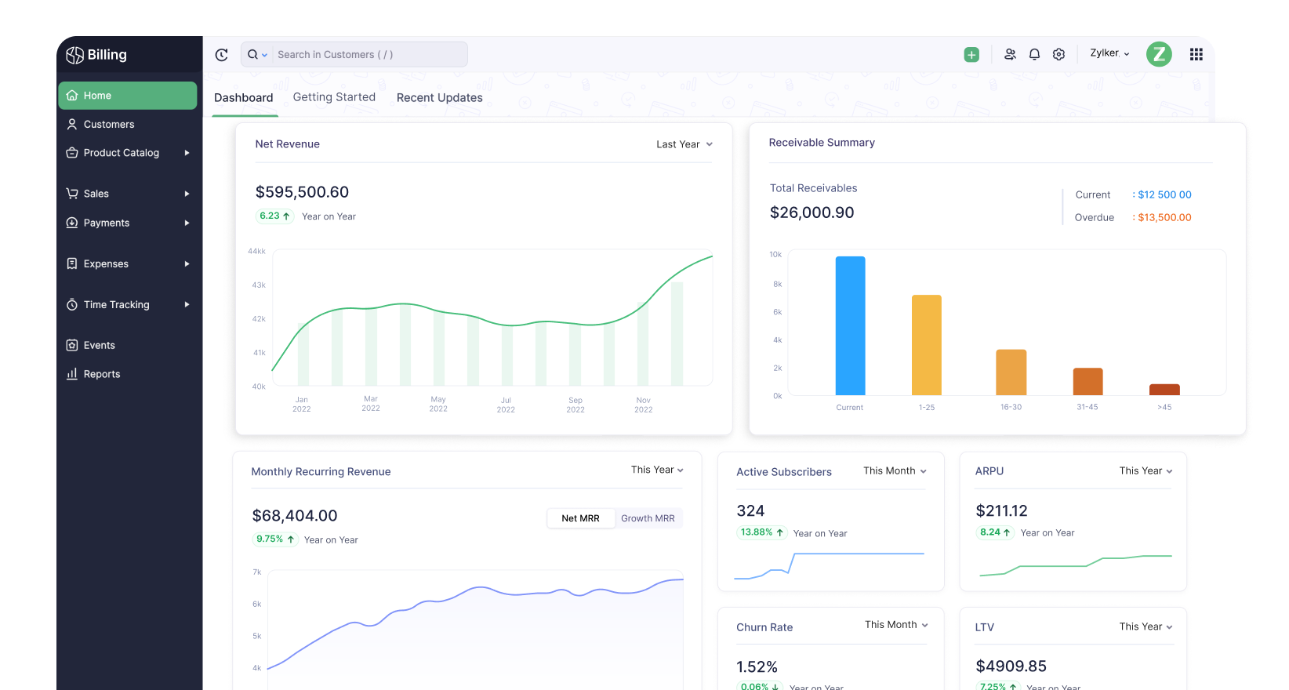The width and height of the screenshot is (1289, 690).
Task: Open the Zylker organization dropdown
Action: [x=1109, y=53]
